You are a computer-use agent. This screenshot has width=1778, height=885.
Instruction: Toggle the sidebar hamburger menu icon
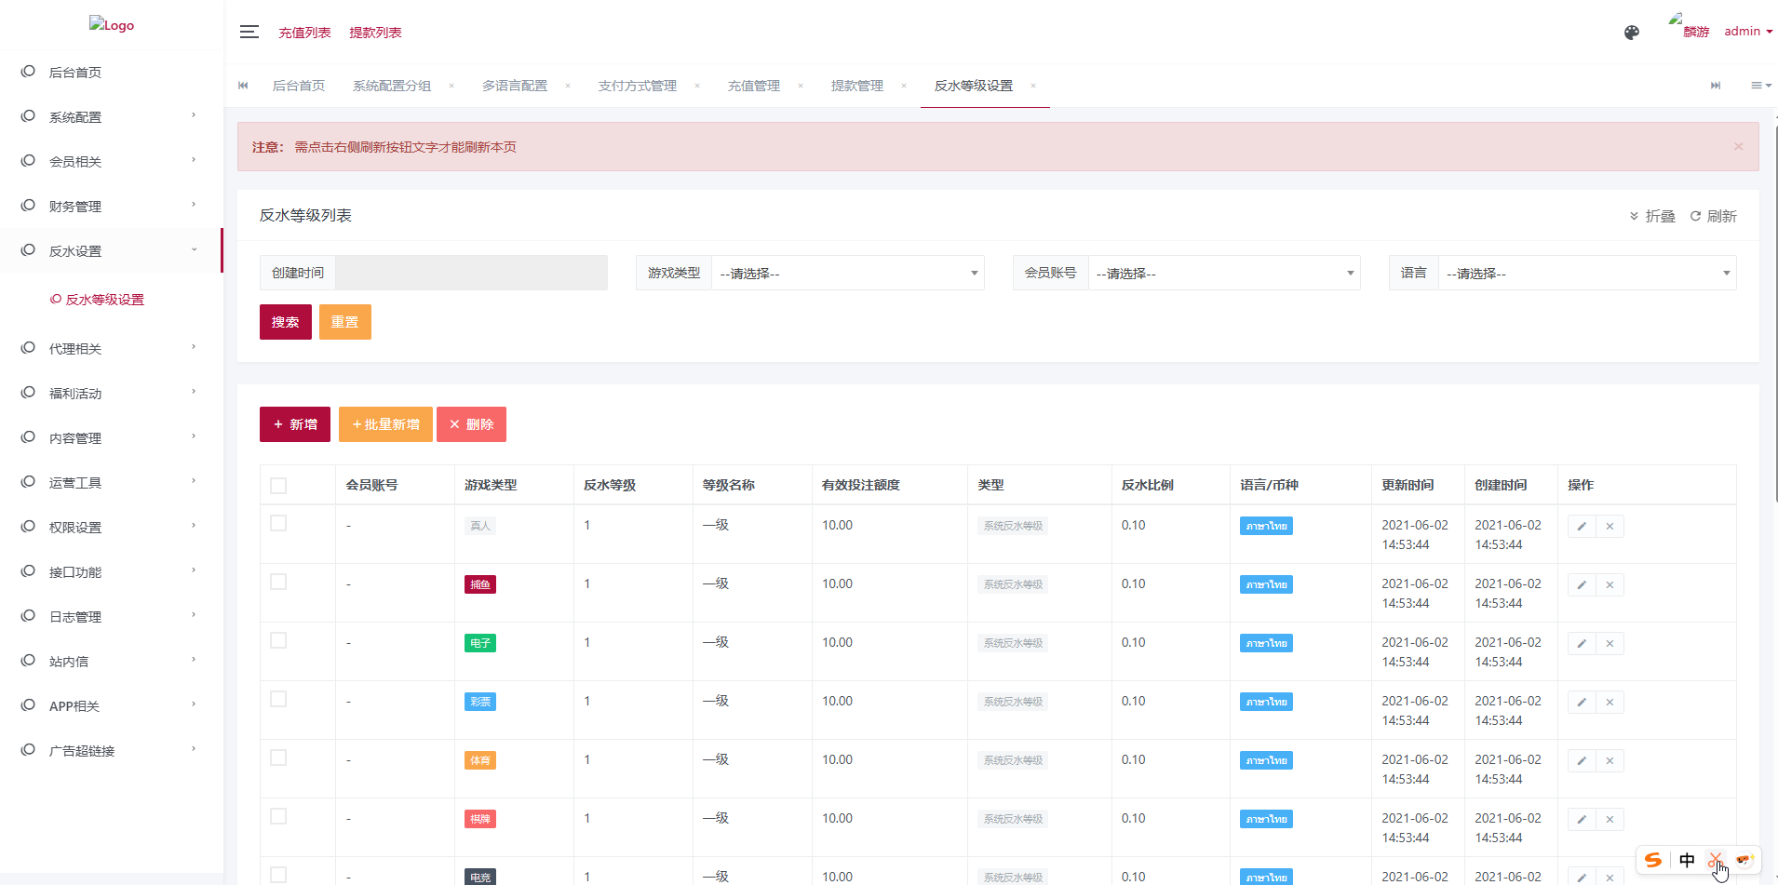coord(249,32)
